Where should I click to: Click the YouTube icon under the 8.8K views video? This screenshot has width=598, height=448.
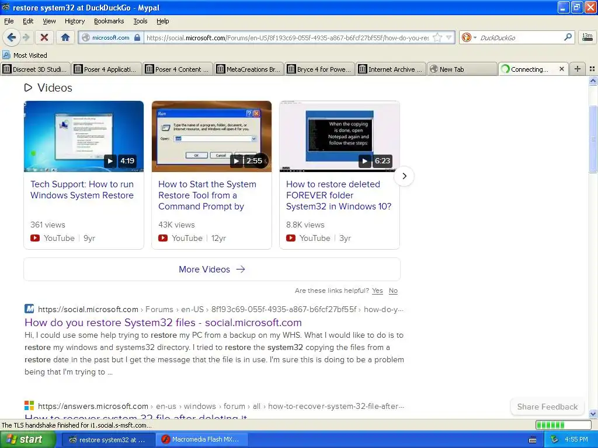(291, 238)
